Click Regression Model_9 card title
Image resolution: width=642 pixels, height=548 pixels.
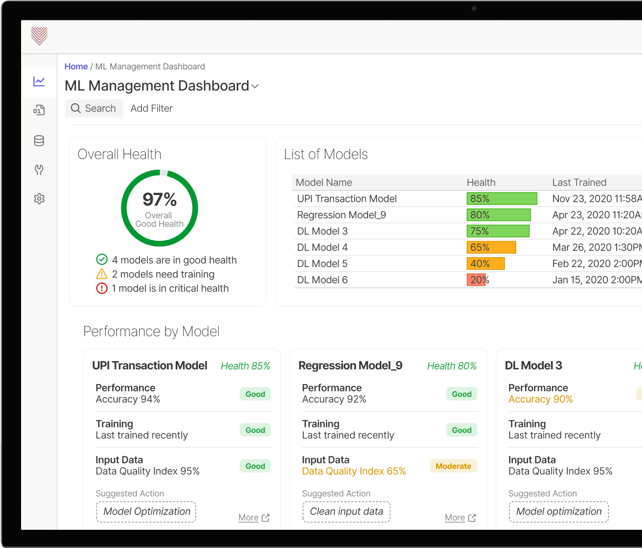pyautogui.click(x=350, y=365)
